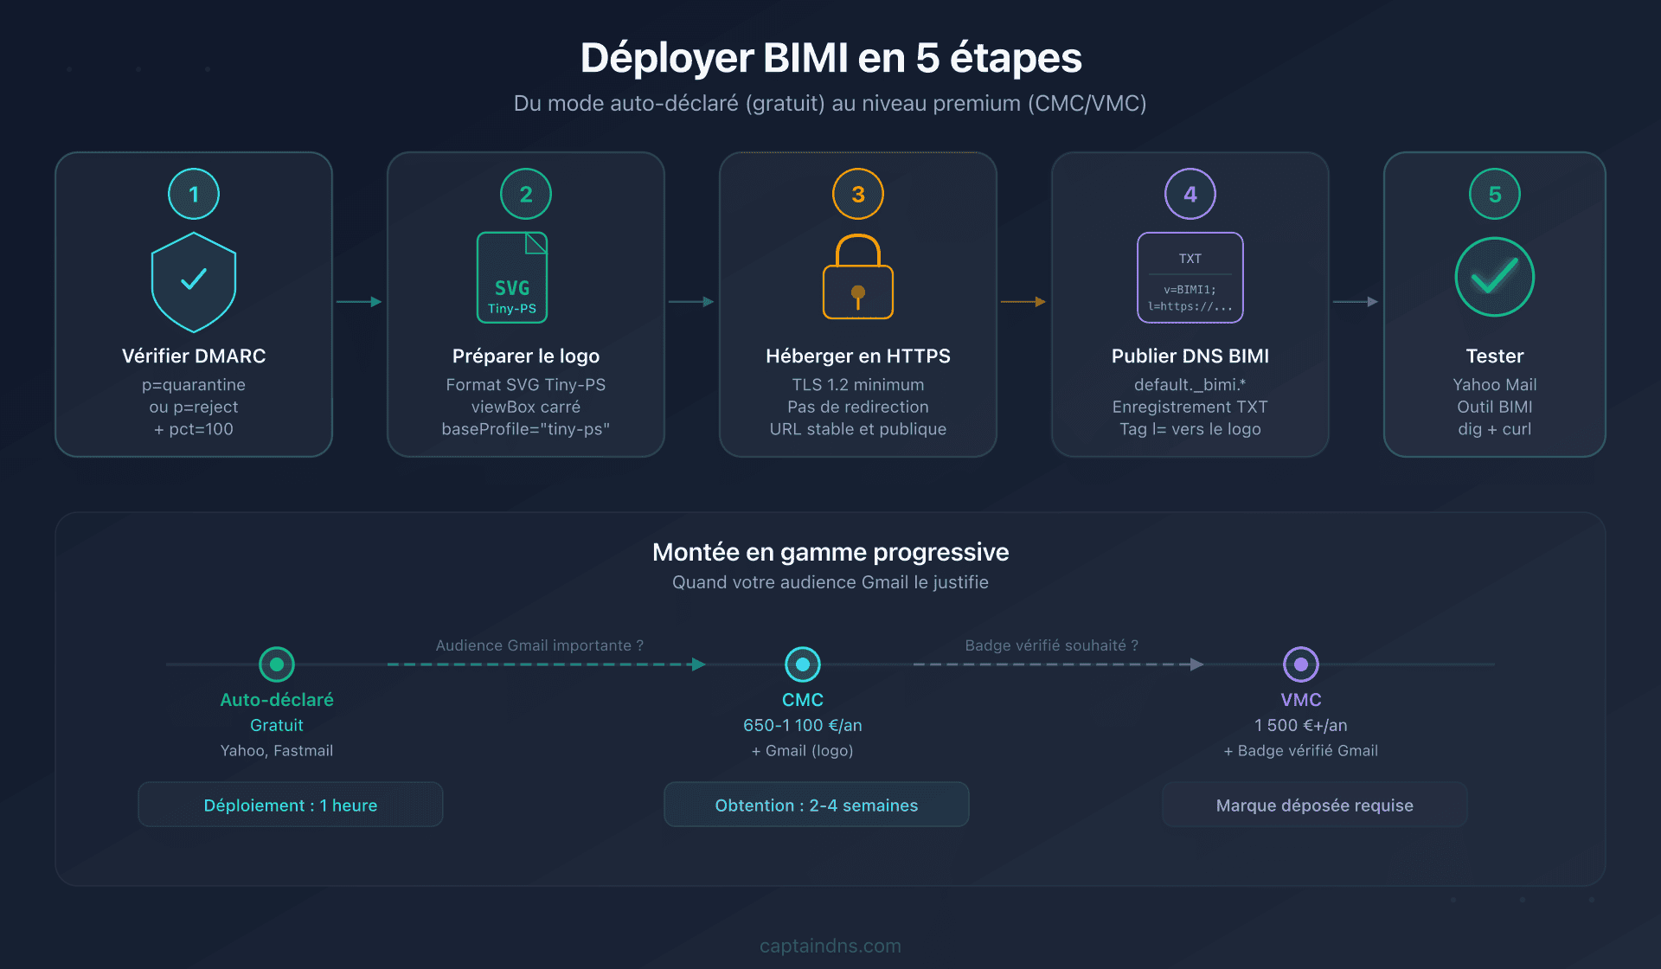Click the Obtention : 2-4 semaines badge
The image size is (1661, 969).
point(817,805)
